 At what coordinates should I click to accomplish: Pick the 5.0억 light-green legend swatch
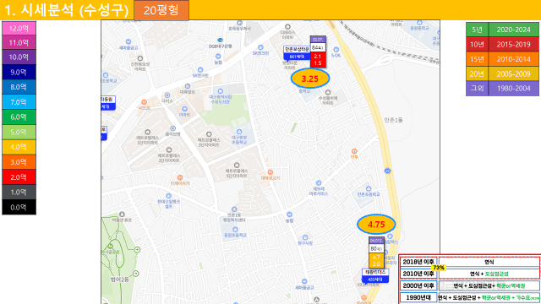19,133
